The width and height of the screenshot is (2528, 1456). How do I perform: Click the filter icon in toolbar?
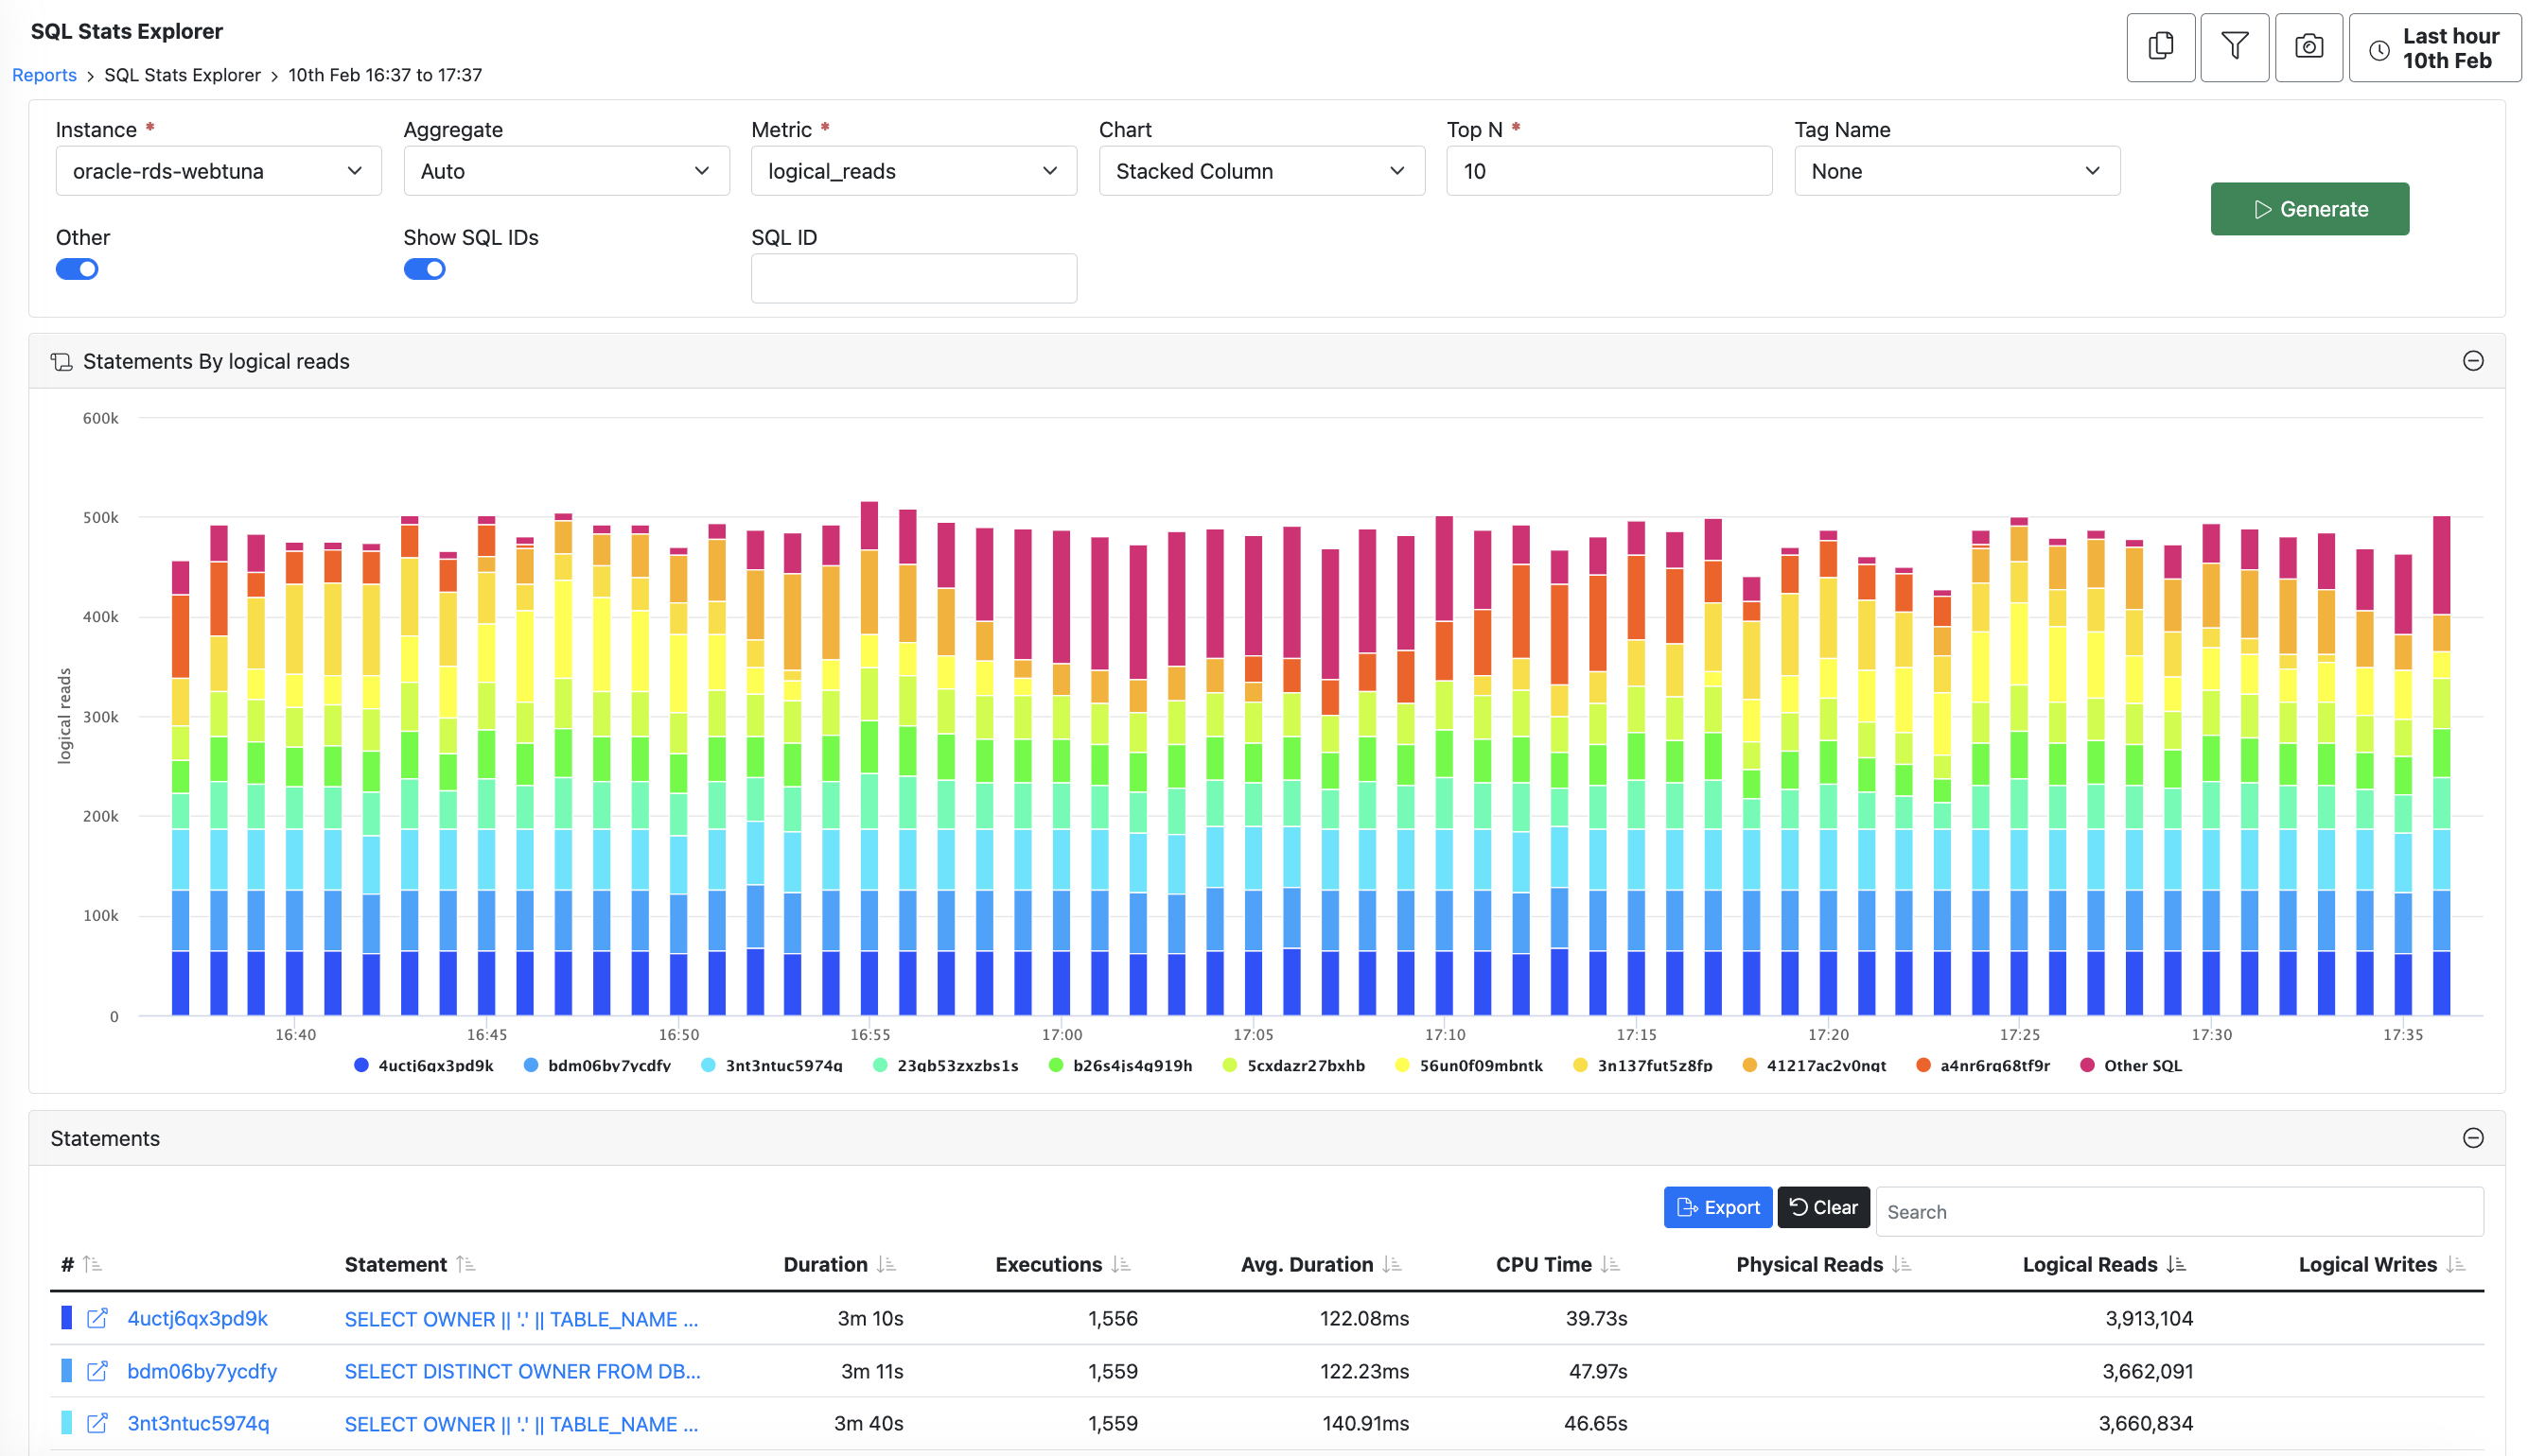coord(2235,47)
